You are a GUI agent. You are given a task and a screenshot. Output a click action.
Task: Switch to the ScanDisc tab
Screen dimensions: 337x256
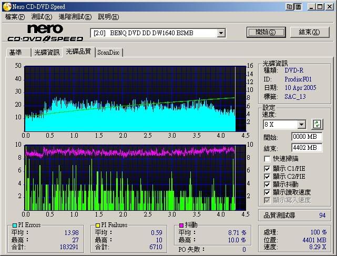click(108, 52)
